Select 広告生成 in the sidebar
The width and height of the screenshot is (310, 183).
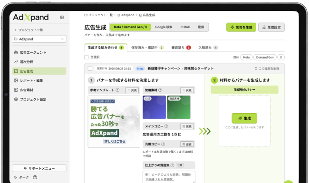pyautogui.click(x=39, y=71)
